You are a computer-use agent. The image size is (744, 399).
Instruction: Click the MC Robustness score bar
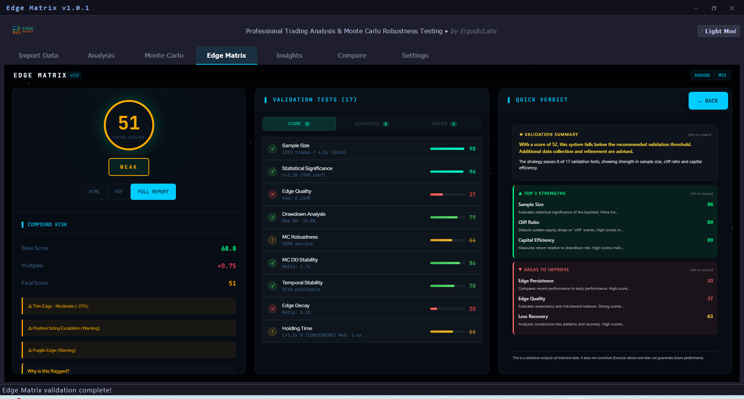point(447,240)
